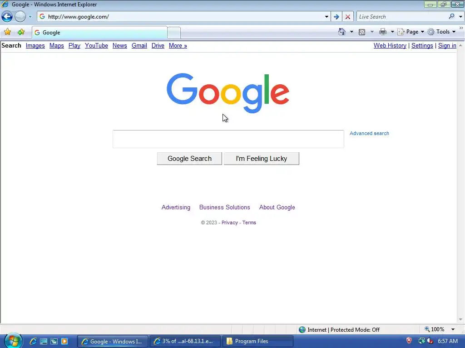Open the Web History link

(x=390, y=46)
